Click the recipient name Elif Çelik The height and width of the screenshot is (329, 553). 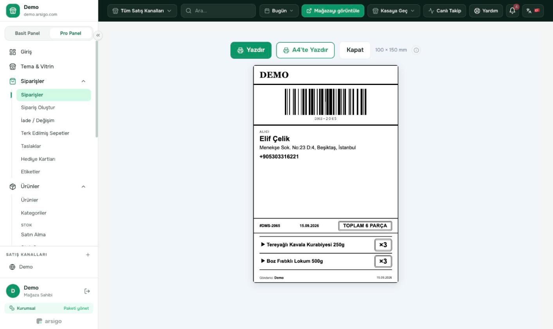[275, 139]
